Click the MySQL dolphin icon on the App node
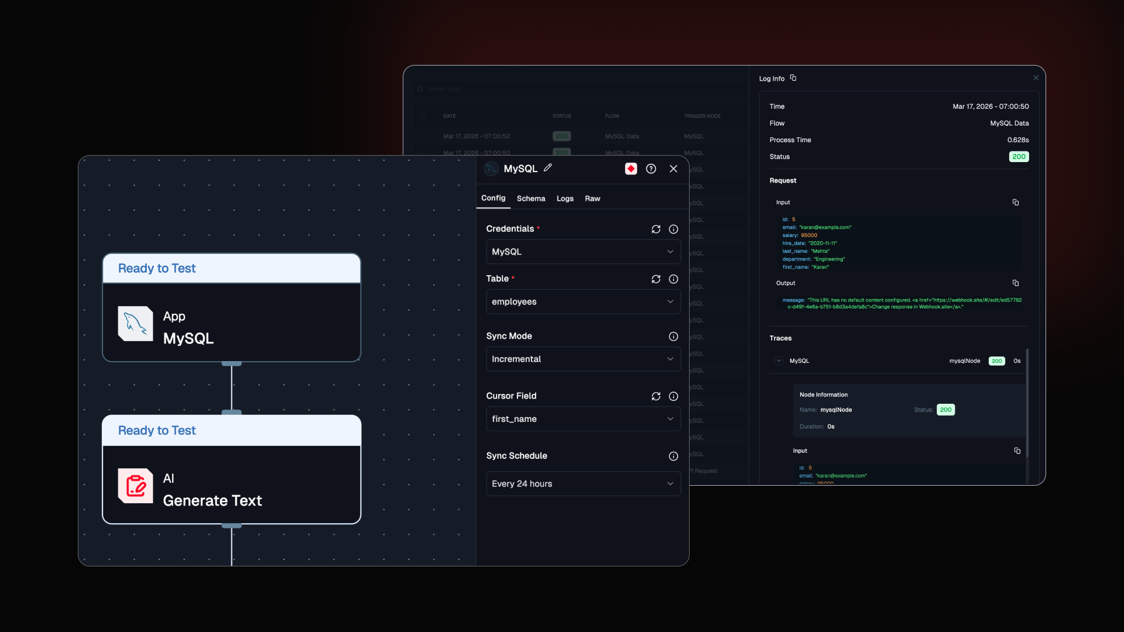Viewport: 1124px width, 632px height. pos(135,323)
